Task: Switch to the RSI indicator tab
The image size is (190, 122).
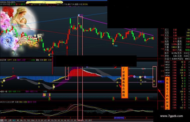Action: click(x=59, y=120)
